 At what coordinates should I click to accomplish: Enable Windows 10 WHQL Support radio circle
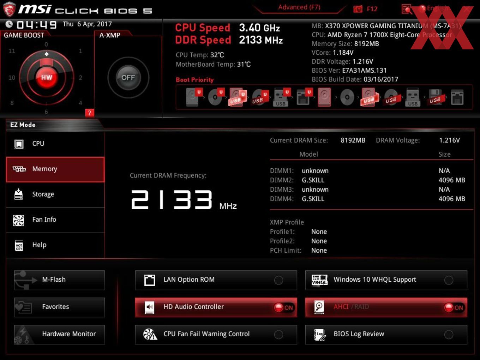pyautogui.click(x=449, y=280)
